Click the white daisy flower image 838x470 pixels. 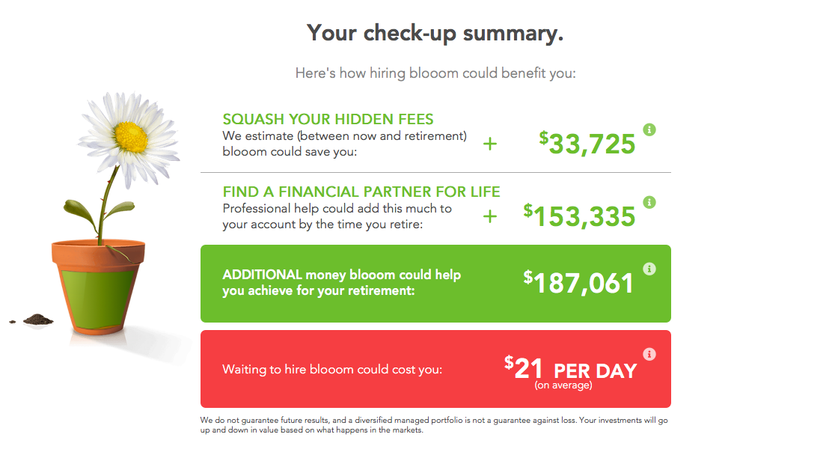tap(128, 139)
